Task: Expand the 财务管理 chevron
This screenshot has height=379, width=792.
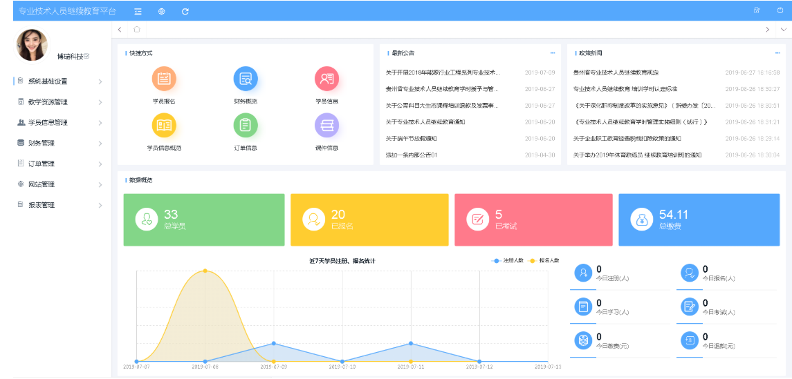Action: pos(100,144)
